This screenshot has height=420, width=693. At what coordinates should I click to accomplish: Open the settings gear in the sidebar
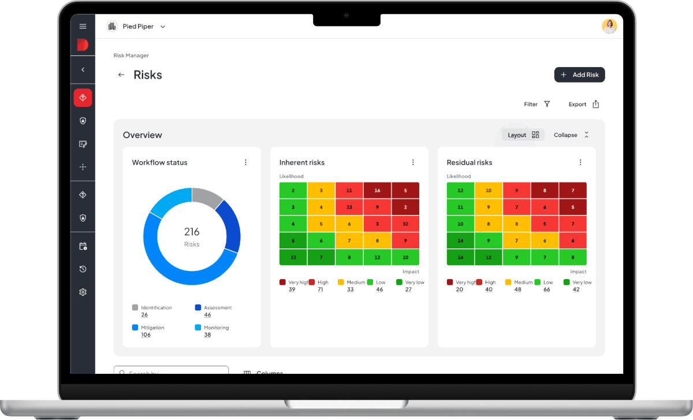point(83,292)
